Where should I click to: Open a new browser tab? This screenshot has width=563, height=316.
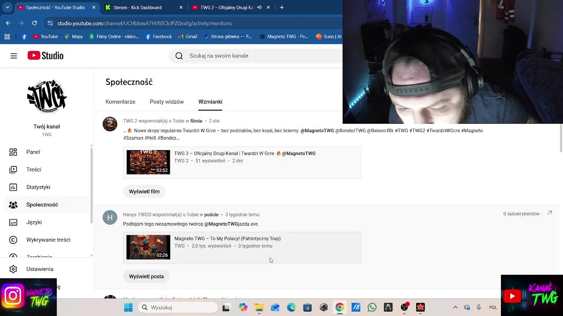click(281, 7)
